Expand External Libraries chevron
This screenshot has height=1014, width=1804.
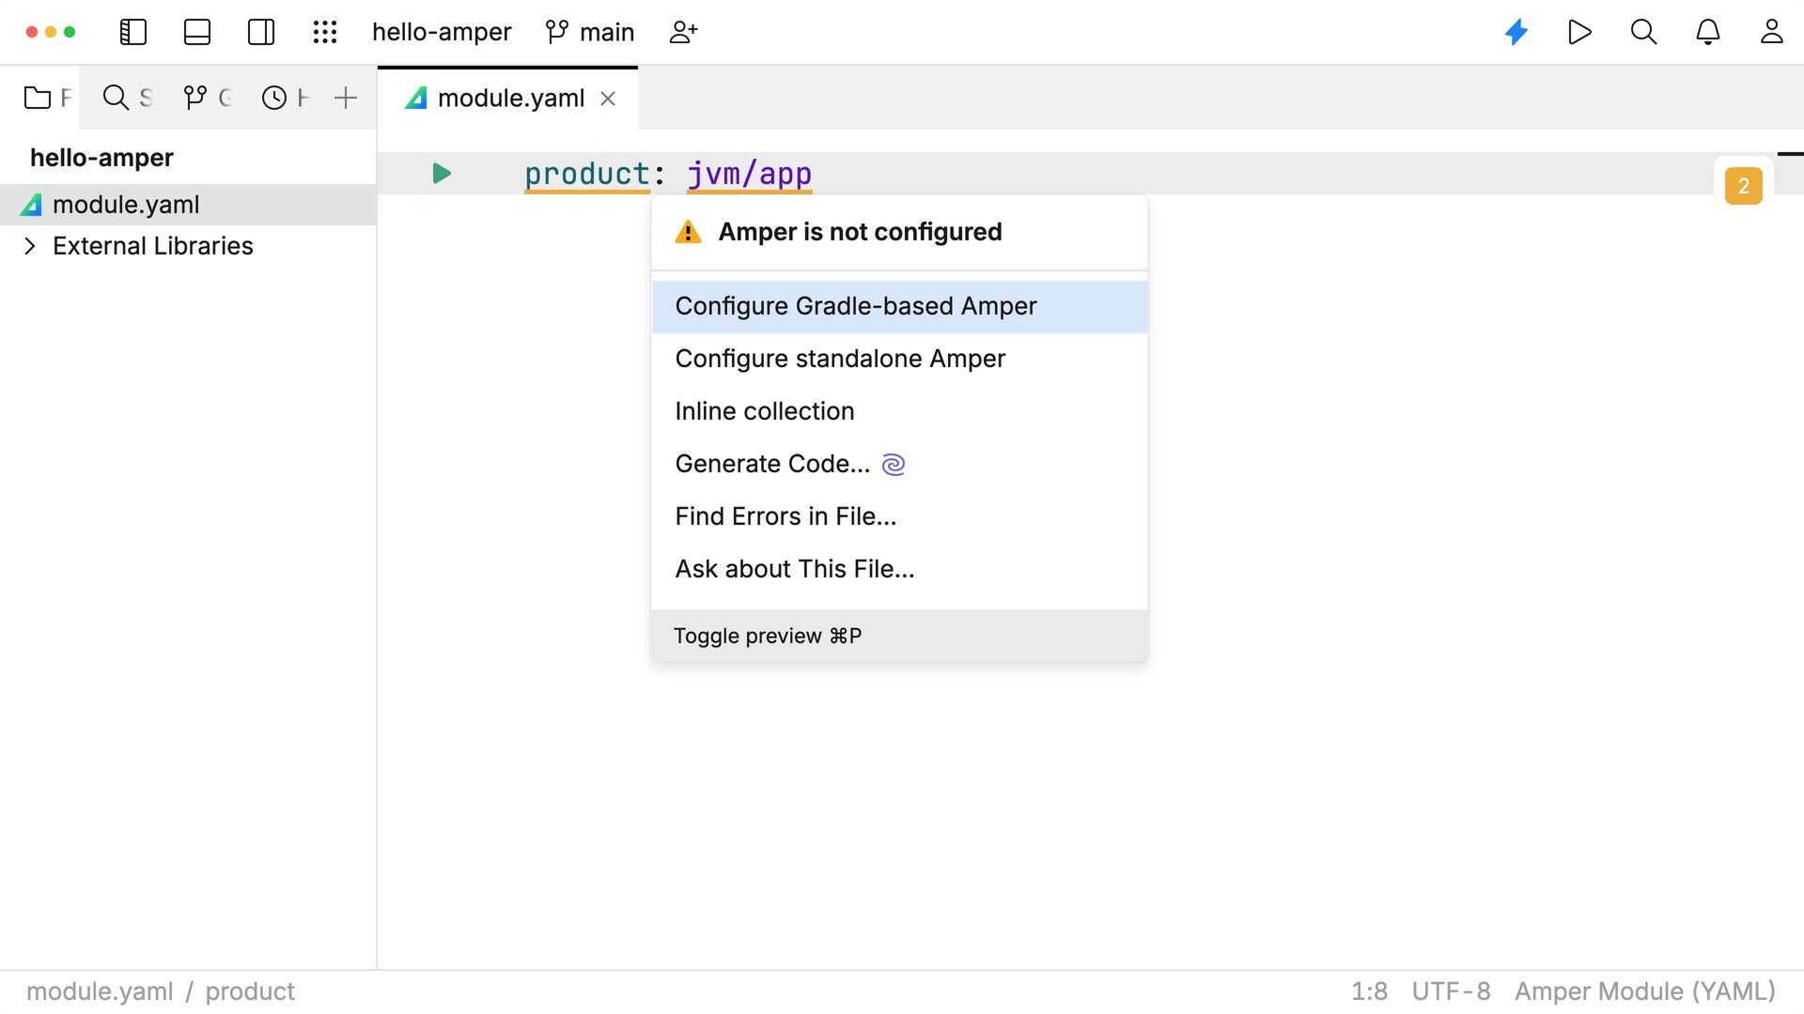30,246
